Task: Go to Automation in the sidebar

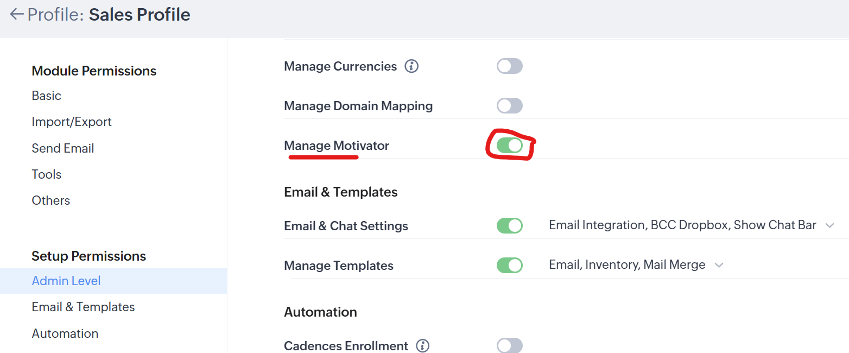Action: click(x=65, y=333)
